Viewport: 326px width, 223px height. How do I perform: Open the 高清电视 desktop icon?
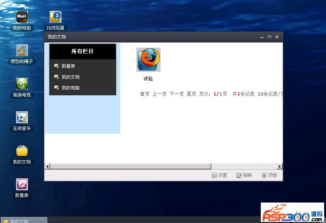(22, 84)
